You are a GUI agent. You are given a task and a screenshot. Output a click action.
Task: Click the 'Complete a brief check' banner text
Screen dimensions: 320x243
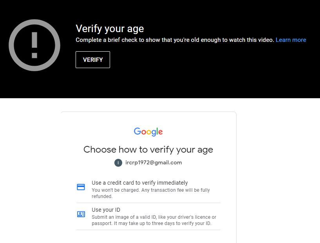pos(175,40)
